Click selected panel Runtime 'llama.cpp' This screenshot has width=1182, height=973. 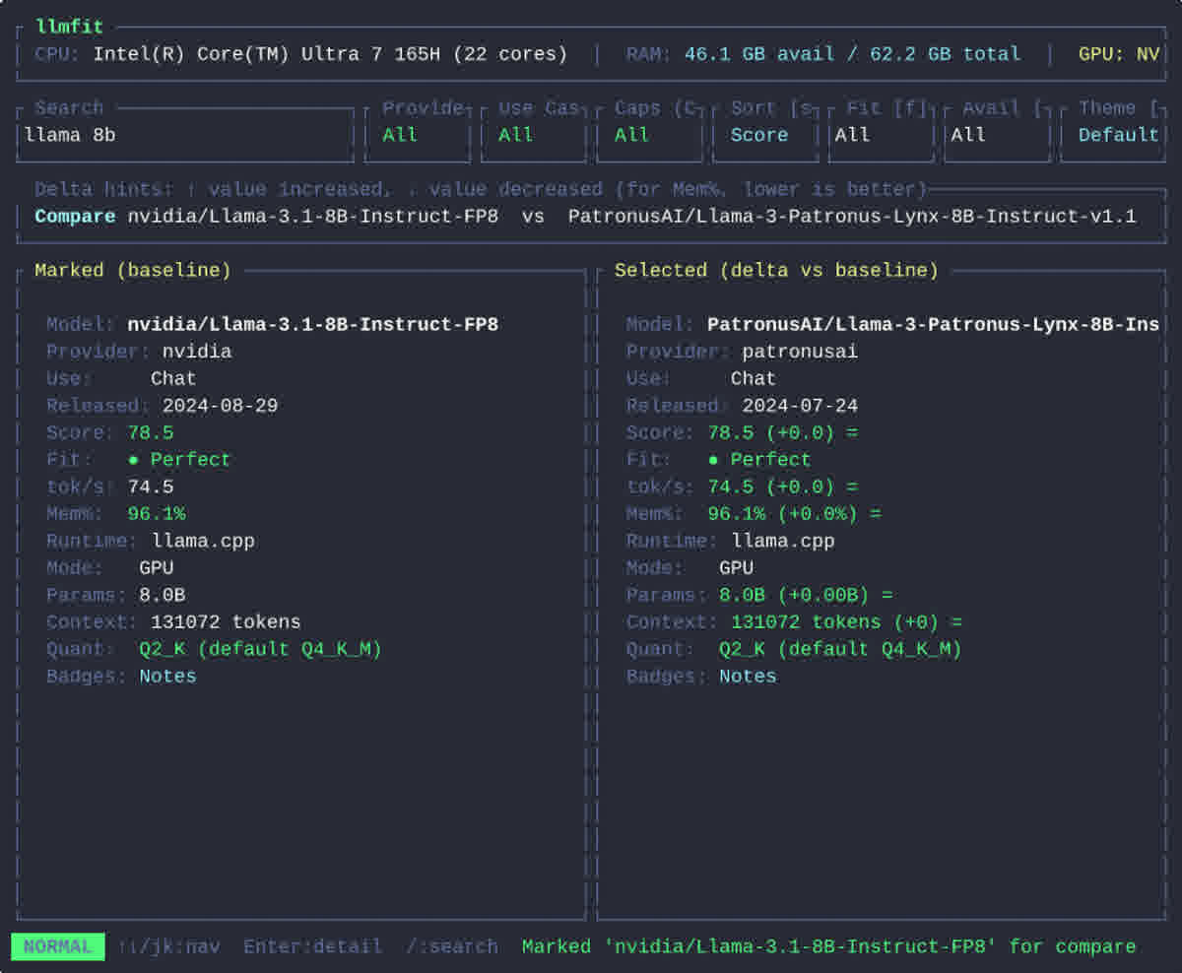(x=783, y=541)
